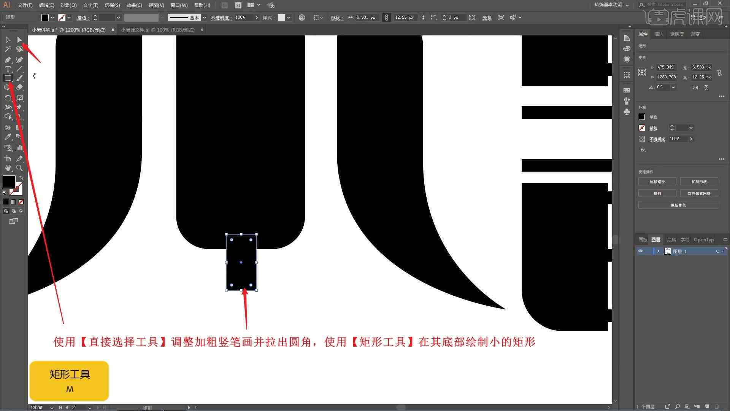
Task: Click the Graph tool icon
Action: point(19,148)
